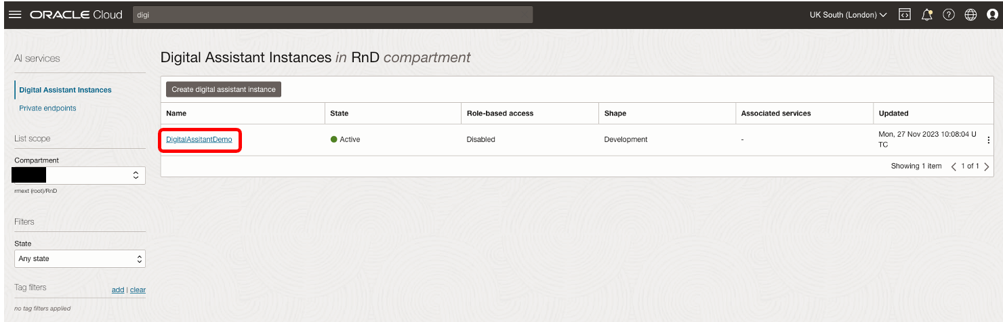1003x322 pixels.
Task: Click the Development shape cell
Action: 626,139
